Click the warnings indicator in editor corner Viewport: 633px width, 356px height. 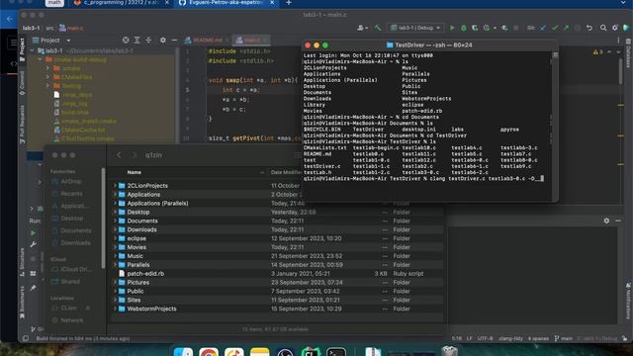pos(598,52)
